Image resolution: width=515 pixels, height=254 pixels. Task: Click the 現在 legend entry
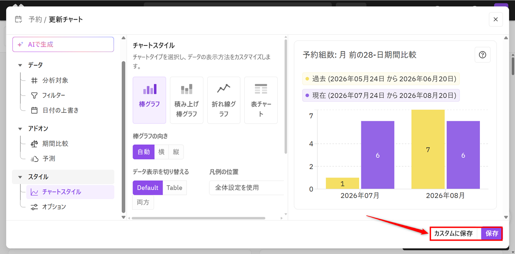[381, 95]
